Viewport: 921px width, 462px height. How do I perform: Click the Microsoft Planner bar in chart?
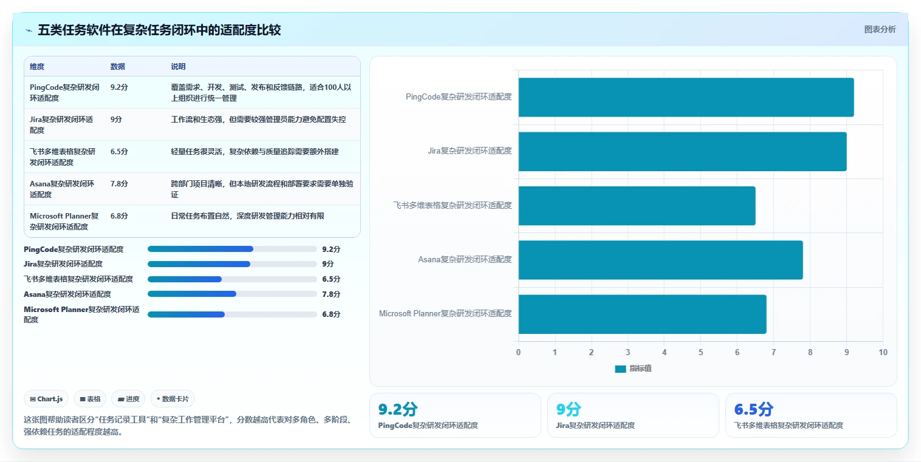[x=642, y=314]
